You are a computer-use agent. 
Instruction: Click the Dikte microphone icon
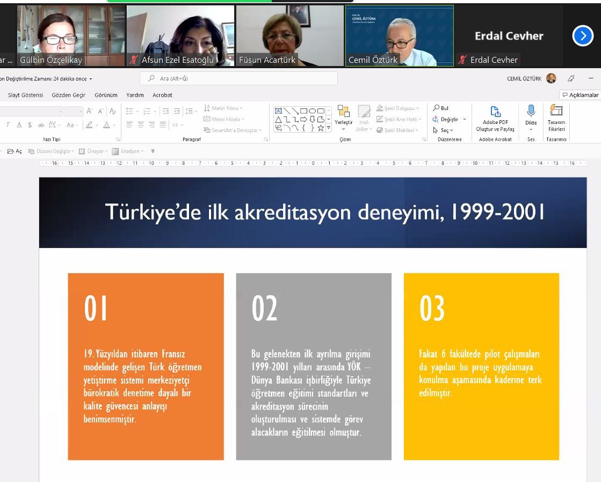pos(531,111)
